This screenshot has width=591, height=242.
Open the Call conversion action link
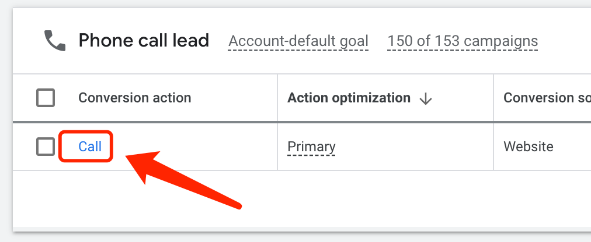pos(90,147)
